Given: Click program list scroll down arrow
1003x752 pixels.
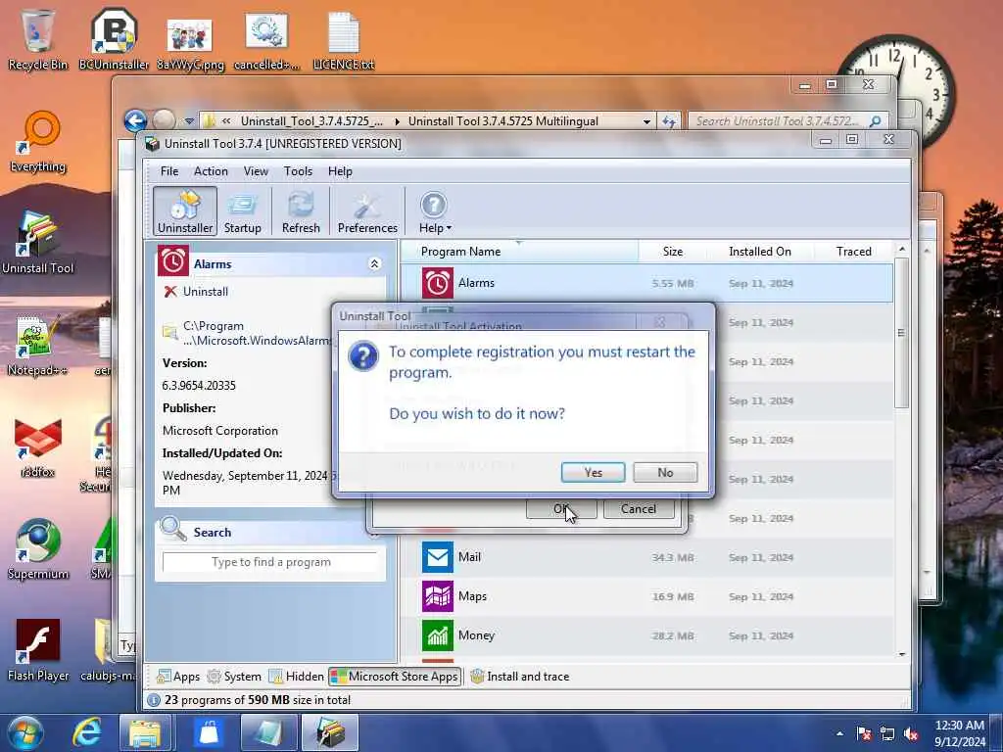Looking at the screenshot, I should point(902,655).
